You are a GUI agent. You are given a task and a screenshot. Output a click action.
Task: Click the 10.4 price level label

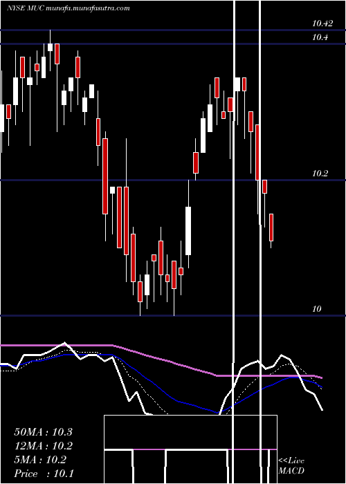(x=320, y=37)
